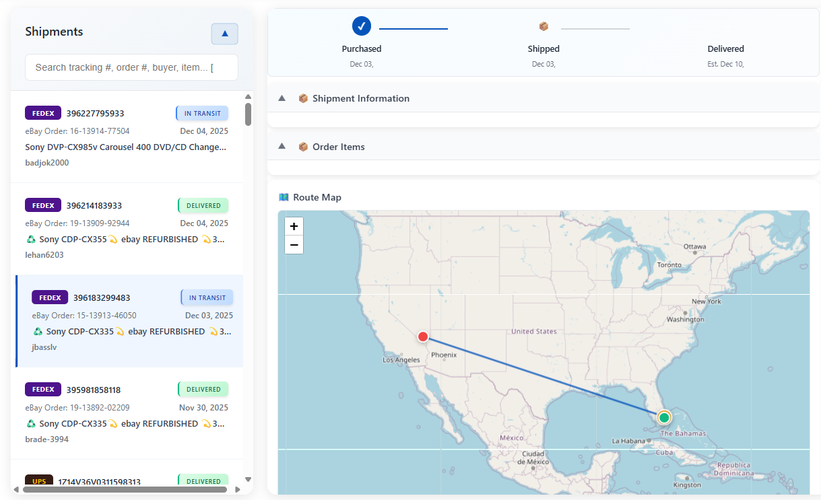Click the blue Purchased checkmark icon

point(362,26)
